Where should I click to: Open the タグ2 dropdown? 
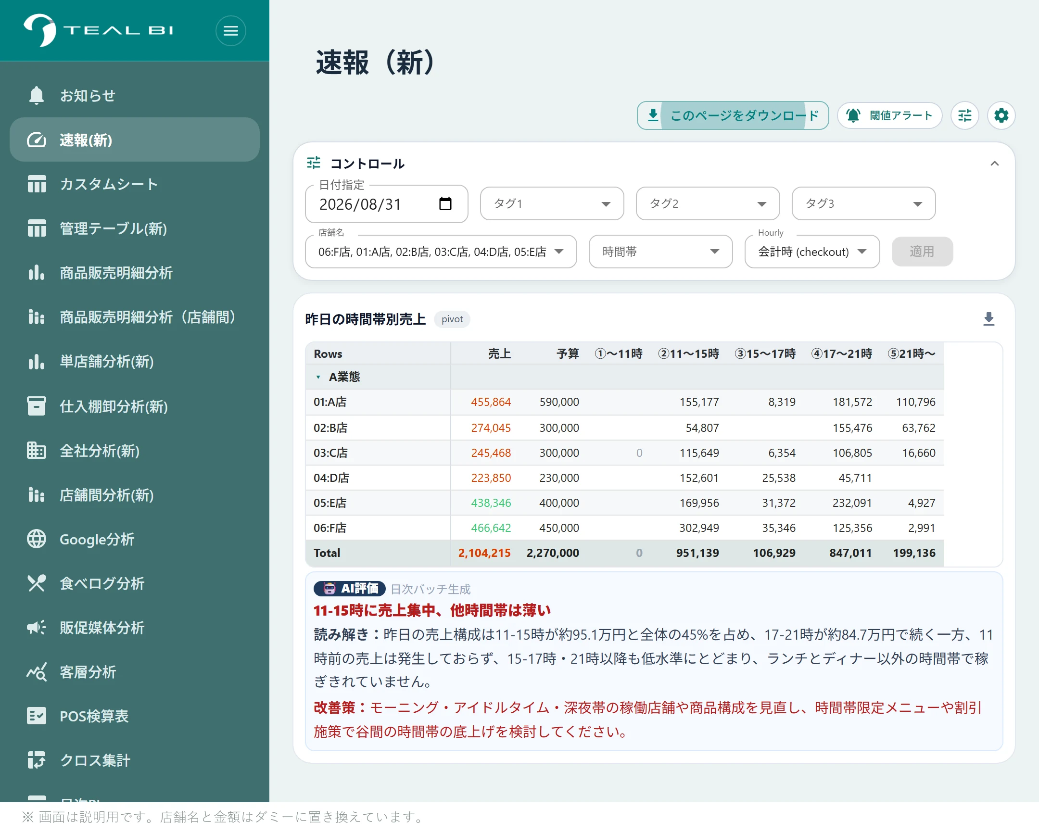[708, 204]
